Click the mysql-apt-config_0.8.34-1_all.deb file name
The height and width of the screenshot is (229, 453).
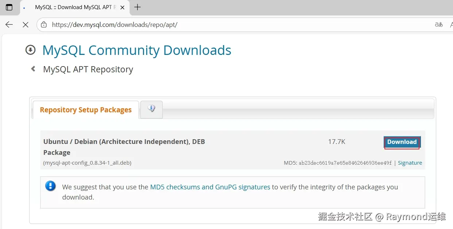[88, 163]
